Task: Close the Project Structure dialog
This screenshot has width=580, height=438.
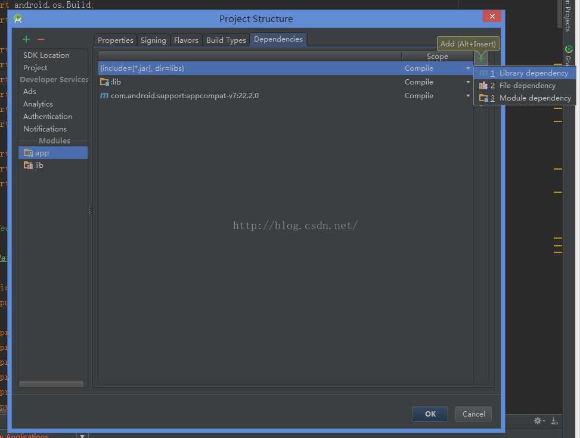Action: click(x=492, y=18)
